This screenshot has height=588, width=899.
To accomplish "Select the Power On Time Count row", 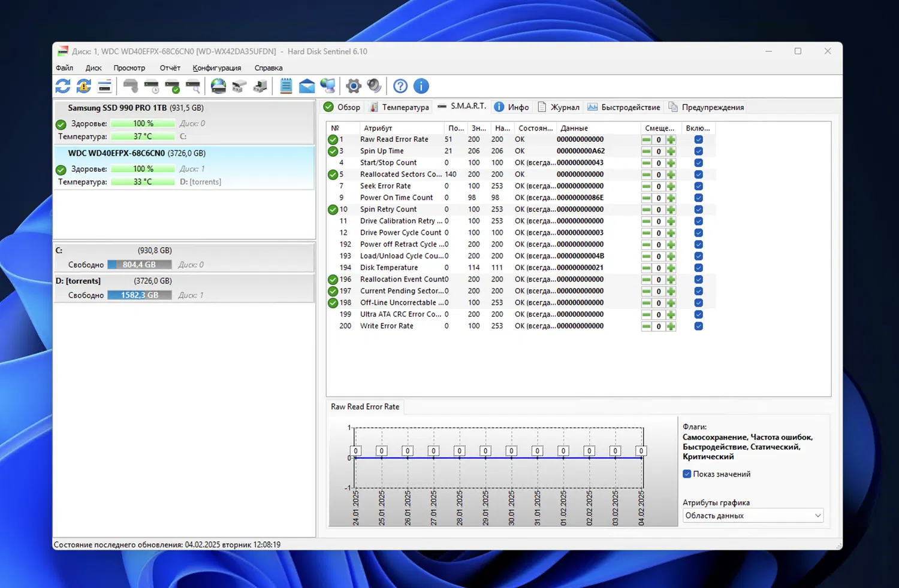I will coord(396,198).
